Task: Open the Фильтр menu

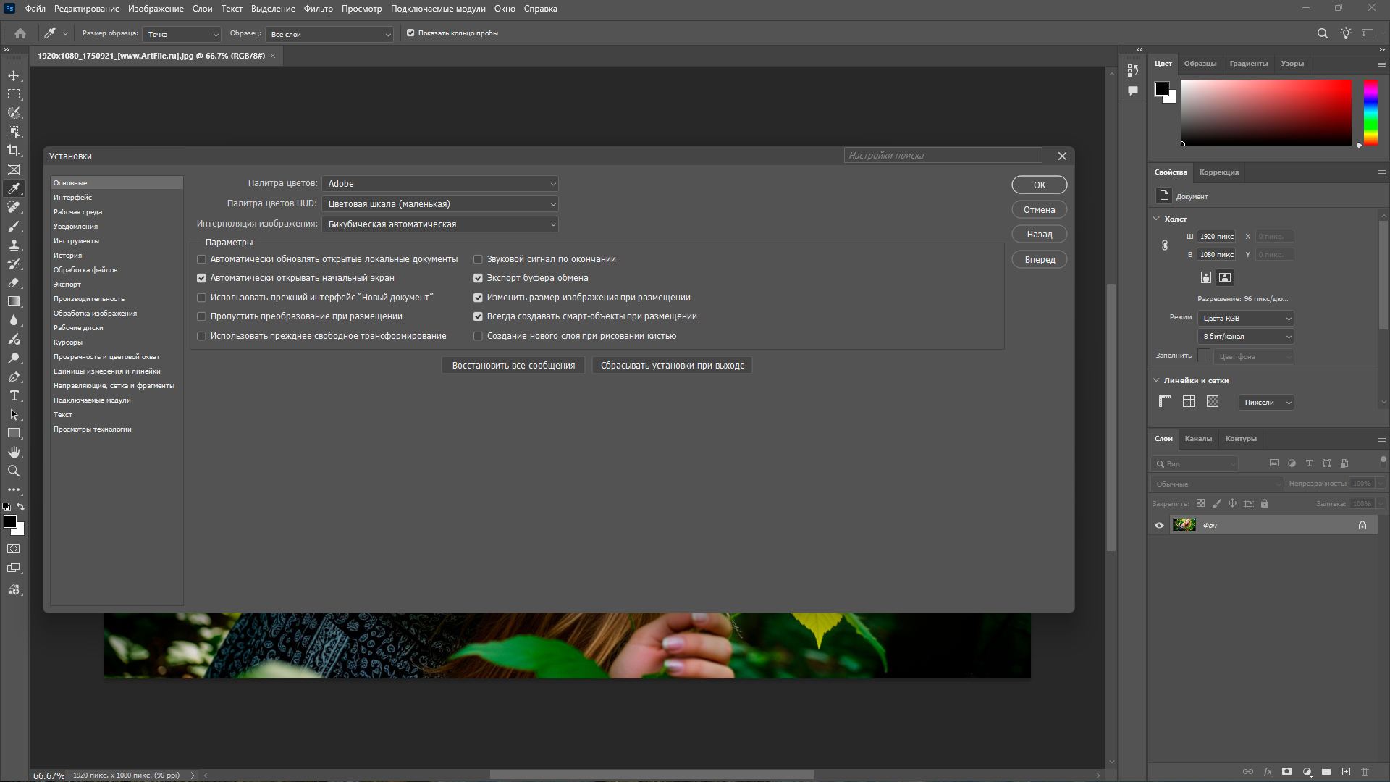Action: point(318,9)
